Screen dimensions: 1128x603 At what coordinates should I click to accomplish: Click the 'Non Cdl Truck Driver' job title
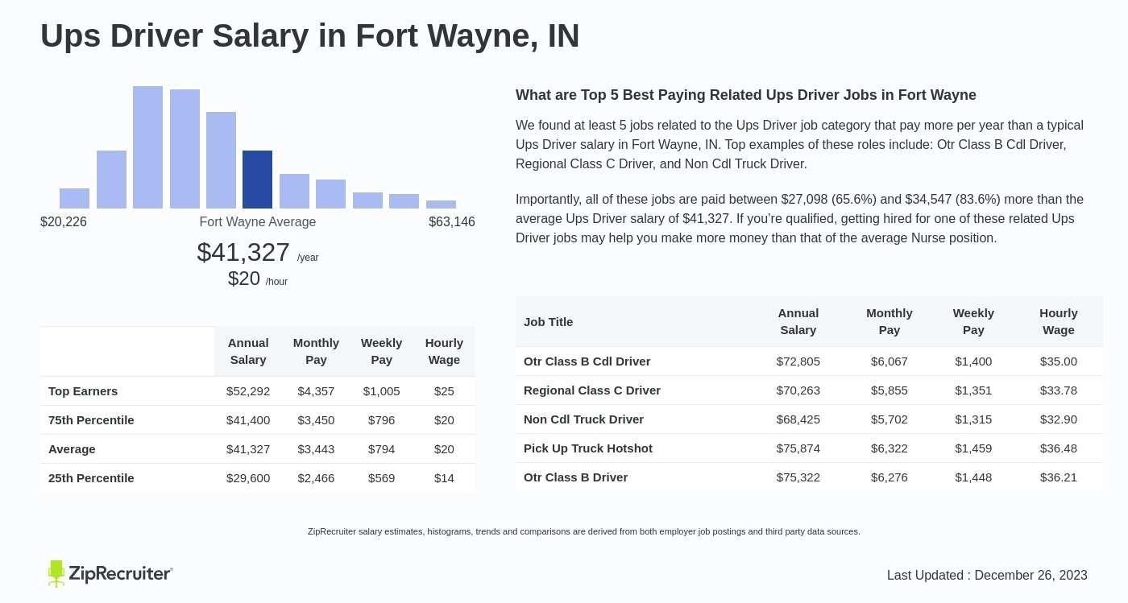pos(584,419)
